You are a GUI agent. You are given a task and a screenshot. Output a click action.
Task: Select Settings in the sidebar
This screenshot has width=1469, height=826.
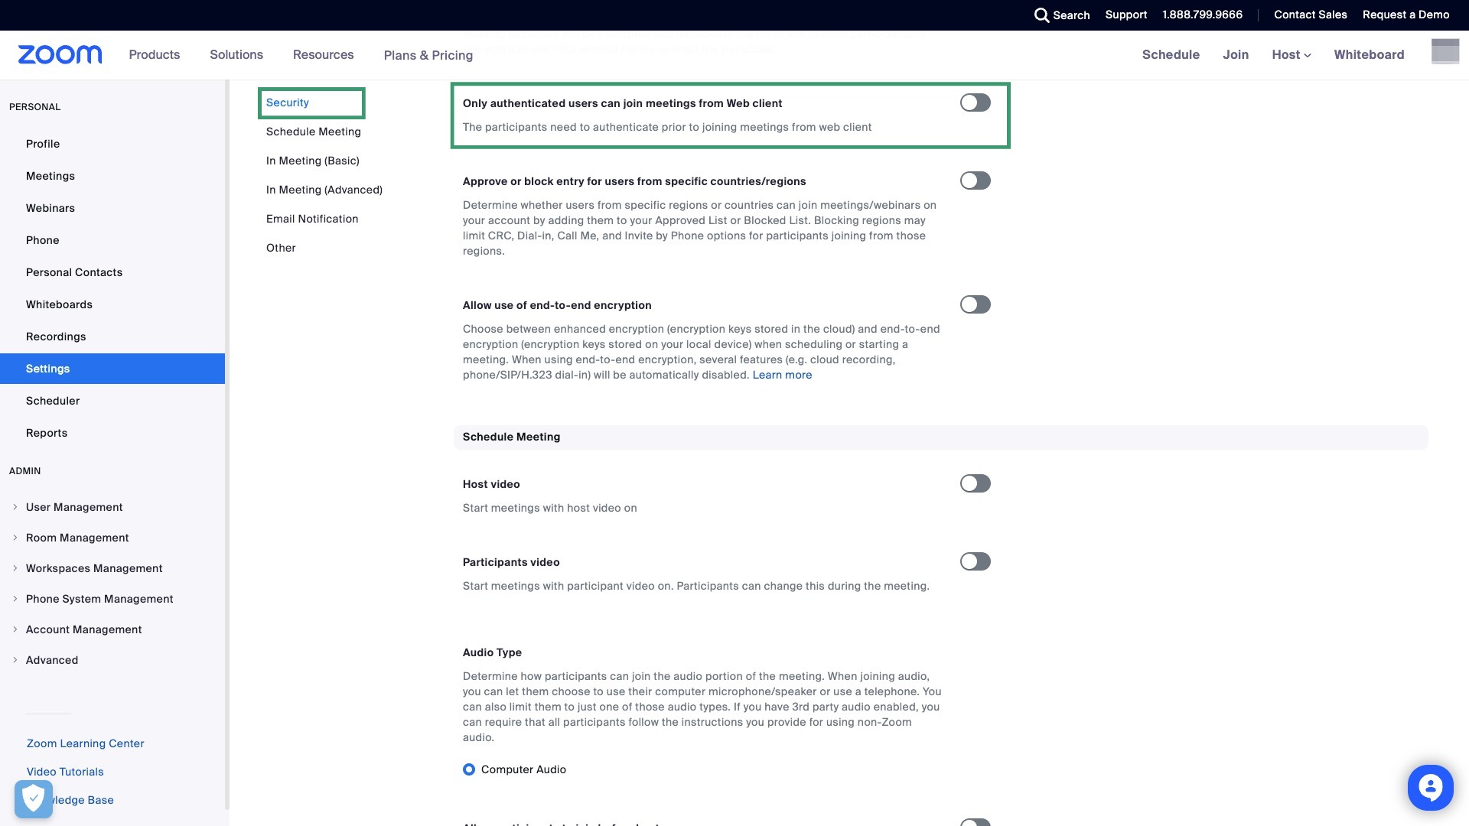pos(112,369)
